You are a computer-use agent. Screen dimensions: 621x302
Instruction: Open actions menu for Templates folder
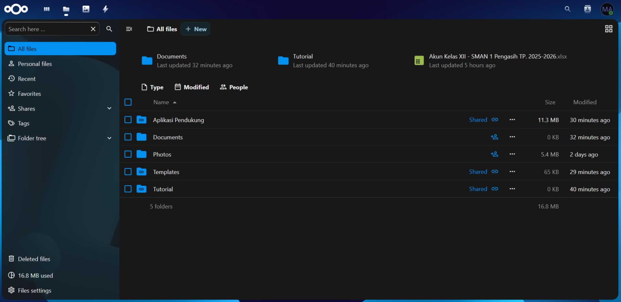512,172
